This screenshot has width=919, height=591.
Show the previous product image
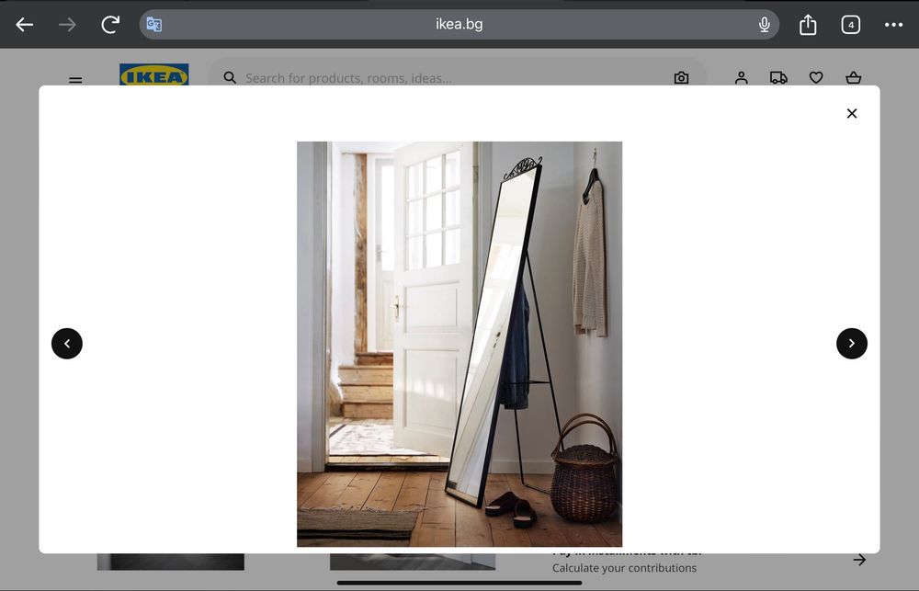coord(67,344)
